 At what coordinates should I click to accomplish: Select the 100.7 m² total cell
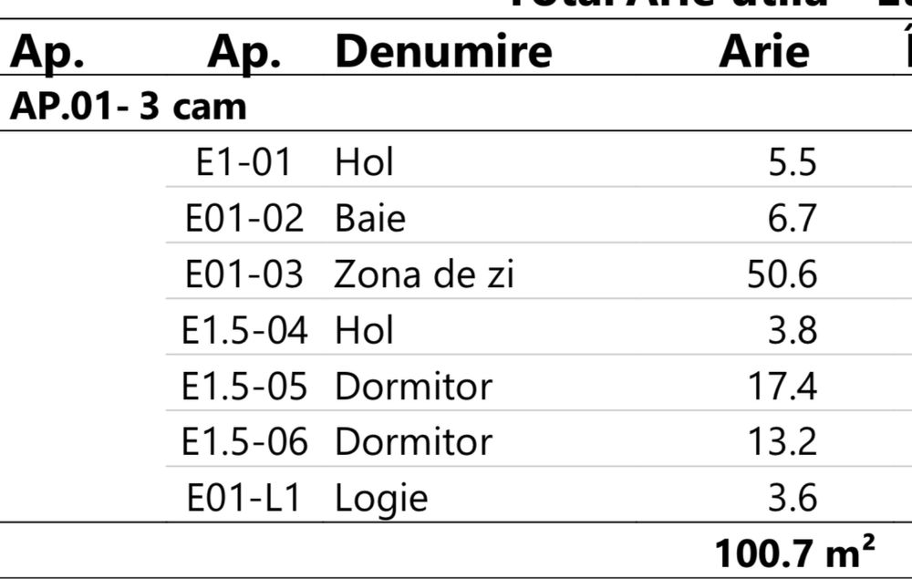[794, 553]
